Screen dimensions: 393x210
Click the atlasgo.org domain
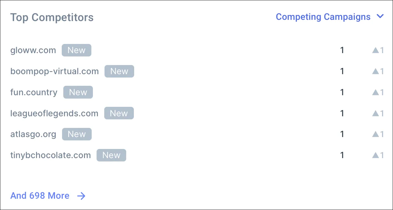[x=33, y=134]
